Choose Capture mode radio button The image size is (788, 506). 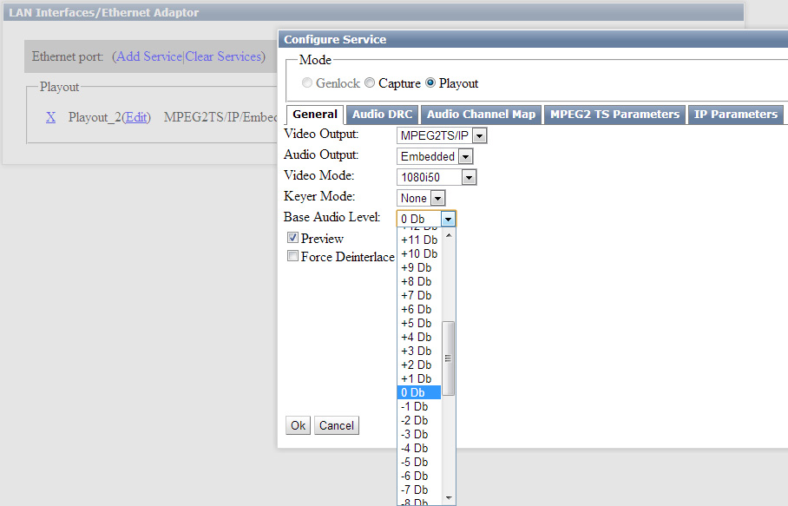click(370, 83)
